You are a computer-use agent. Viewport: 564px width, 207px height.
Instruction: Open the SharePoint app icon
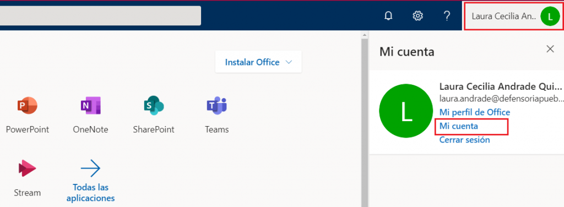(154, 106)
